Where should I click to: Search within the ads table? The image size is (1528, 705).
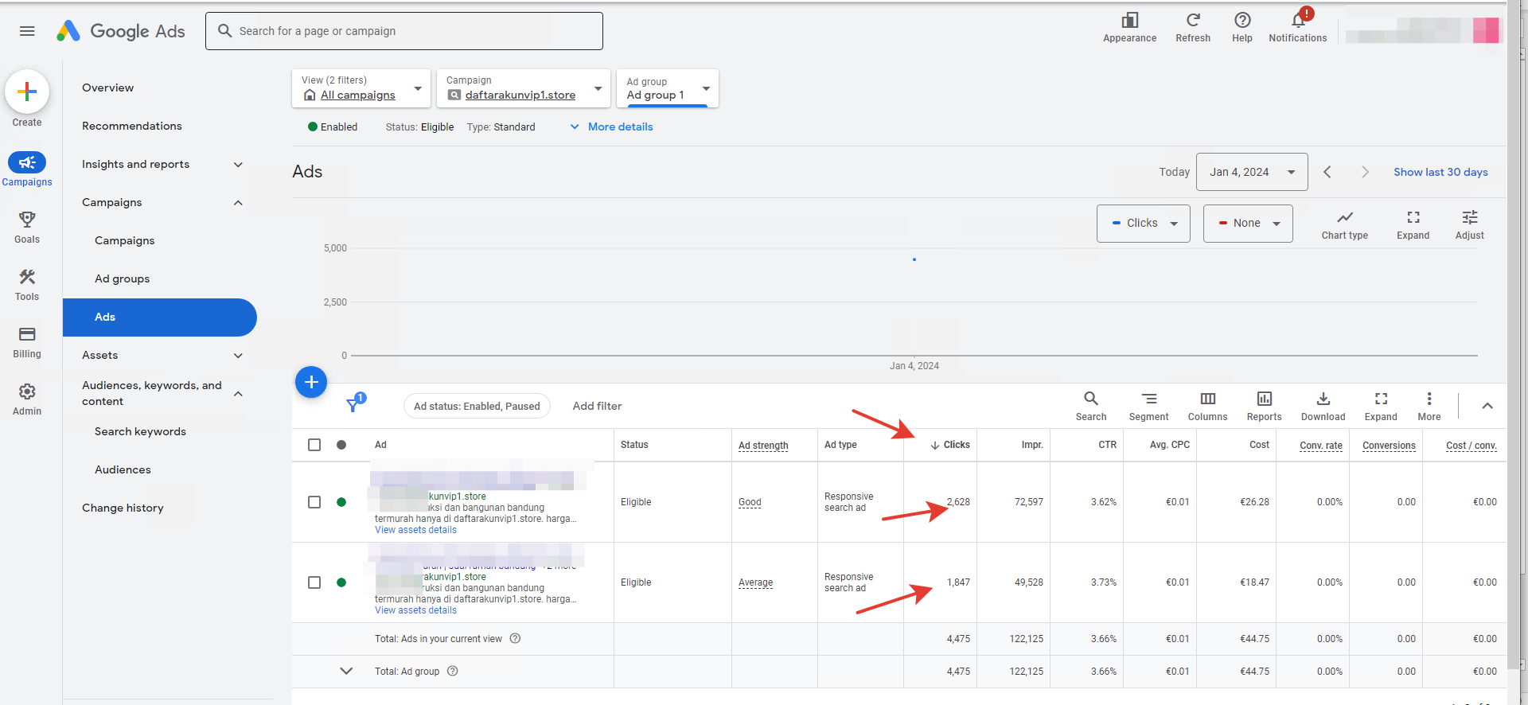tap(1090, 406)
